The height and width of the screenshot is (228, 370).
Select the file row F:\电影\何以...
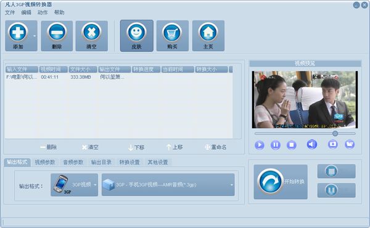click(118, 77)
